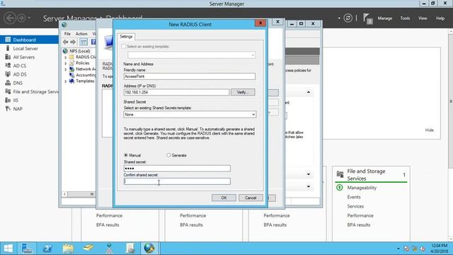The image size is (453, 255).
Task: Open Server Manager from the taskbar
Action: pos(27,249)
